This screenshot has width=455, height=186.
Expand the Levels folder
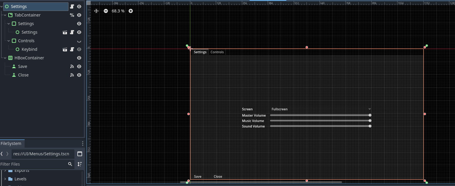(5, 179)
